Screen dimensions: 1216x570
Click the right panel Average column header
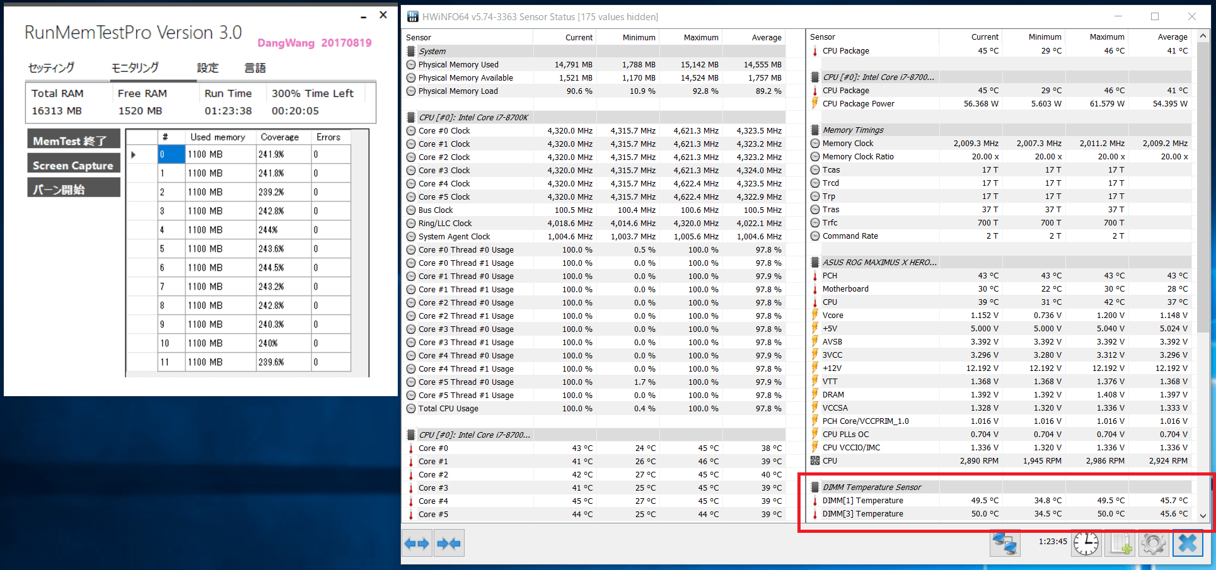pos(1160,37)
